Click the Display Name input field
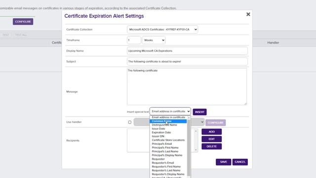 [x=187, y=51]
